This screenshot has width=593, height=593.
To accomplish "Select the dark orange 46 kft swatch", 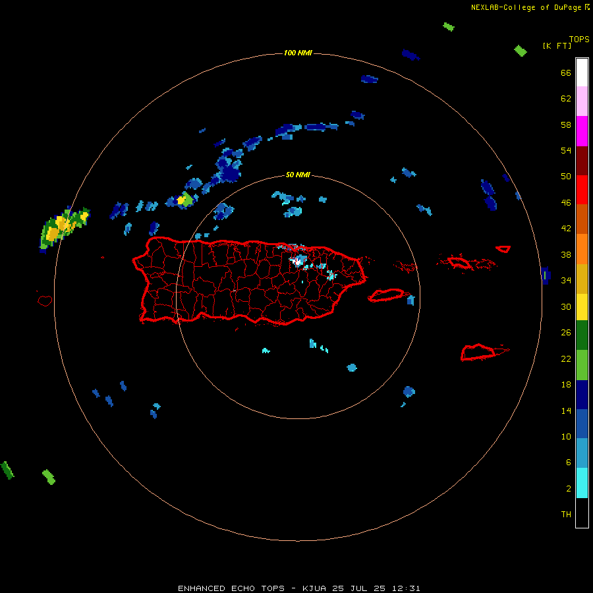I will (x=582, y=219).
